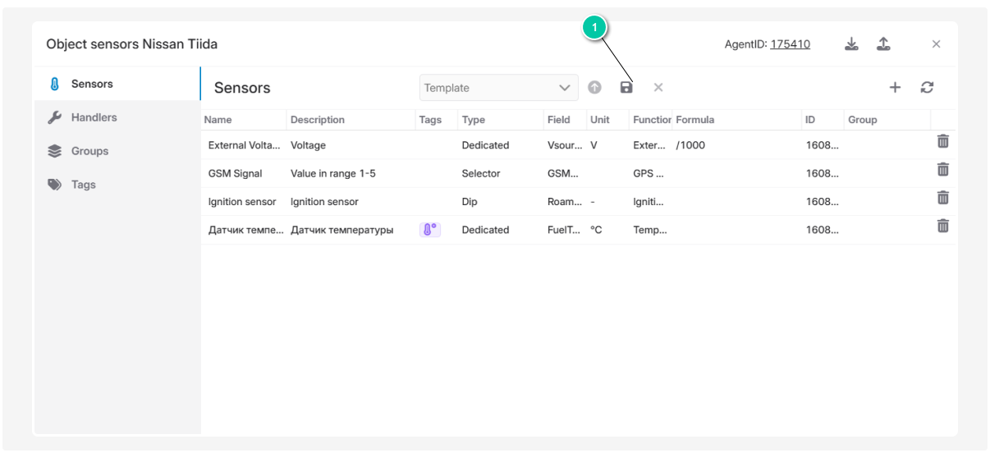
Task: Open the AgentID 175410 link
Action: pos(790,44)
